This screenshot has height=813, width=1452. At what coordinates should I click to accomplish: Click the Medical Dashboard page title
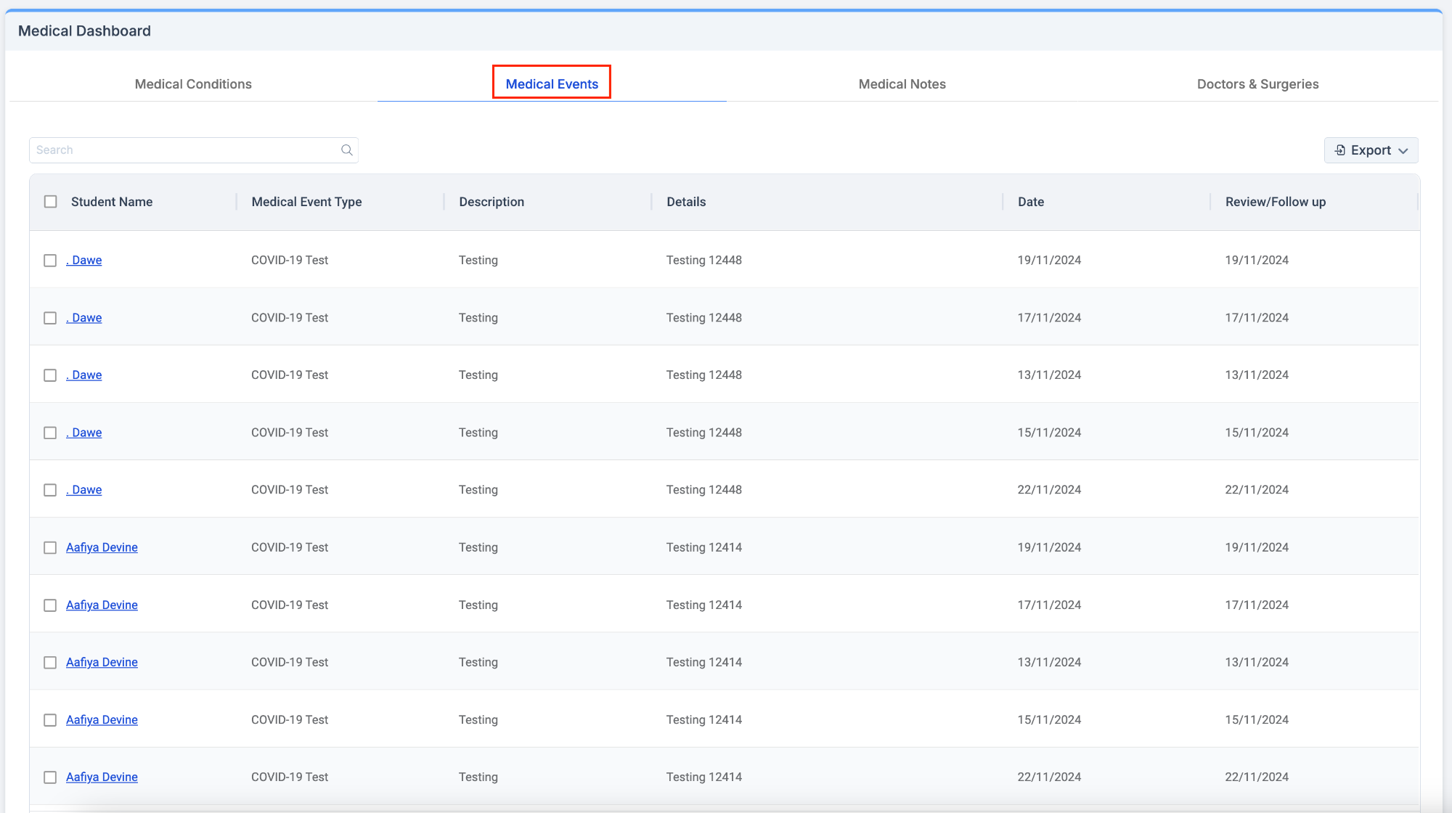(x=84, y=31)
